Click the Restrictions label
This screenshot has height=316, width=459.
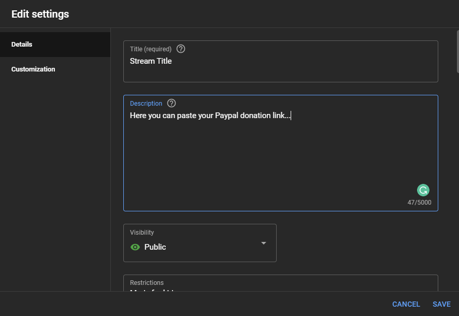point(147,282)
